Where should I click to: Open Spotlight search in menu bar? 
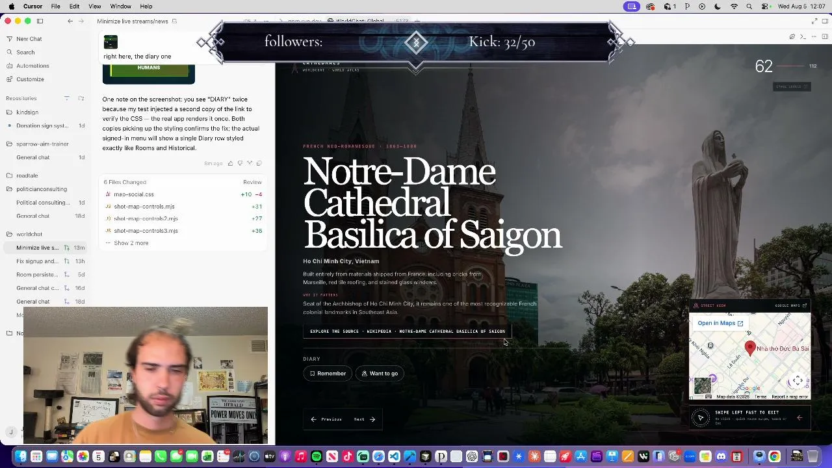tap(749, 6)
